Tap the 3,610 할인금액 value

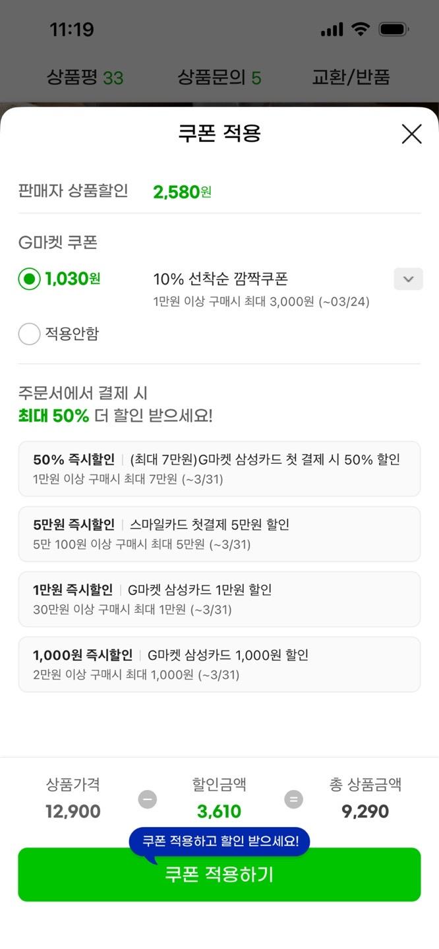point(219,811)
